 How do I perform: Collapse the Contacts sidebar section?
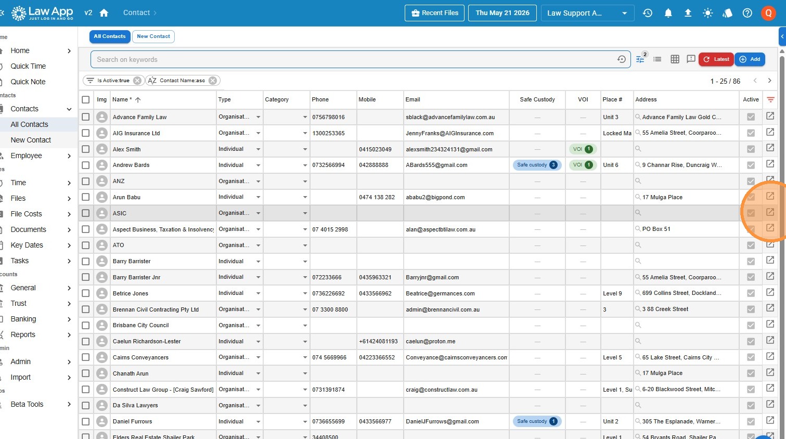tap(69, 109)
